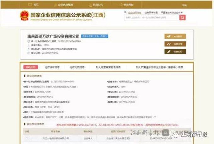Select 严重违法失信企业名单 search type option
This screenshot has height=144, width=214.
coord(172,12)
